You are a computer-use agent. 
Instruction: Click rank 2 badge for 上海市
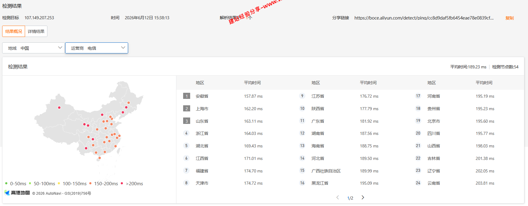click(186, 109)
